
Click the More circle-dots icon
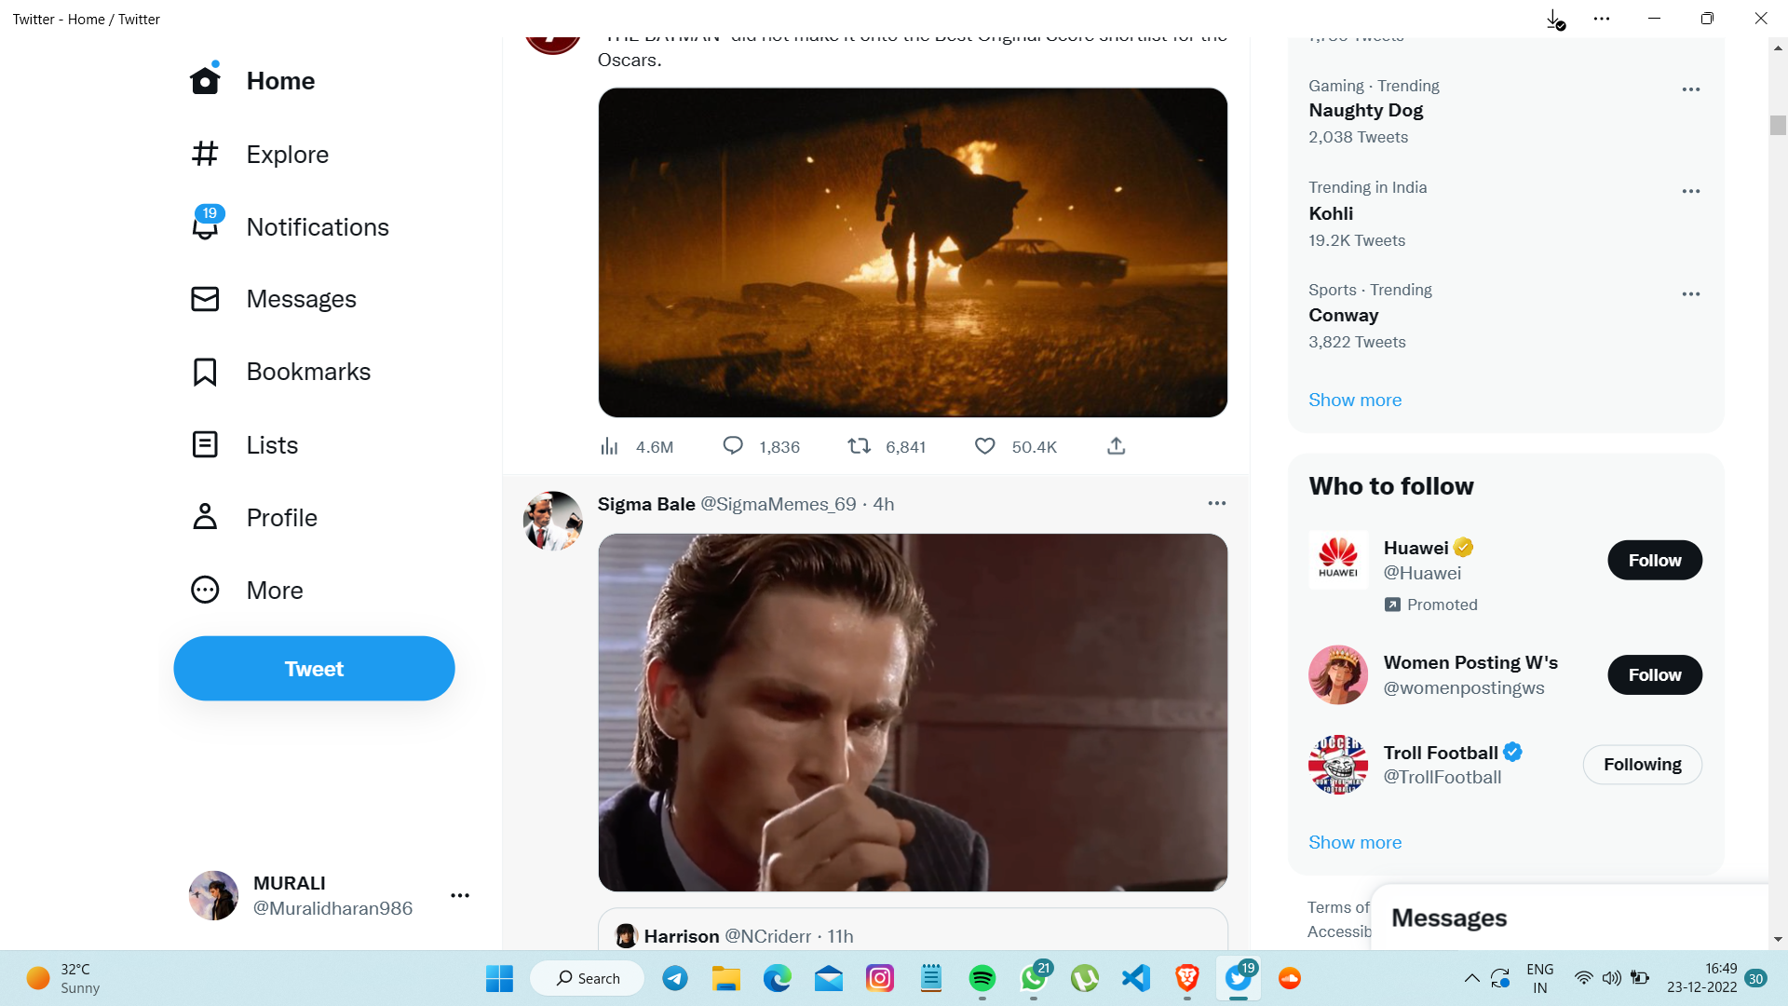(205, 590)
